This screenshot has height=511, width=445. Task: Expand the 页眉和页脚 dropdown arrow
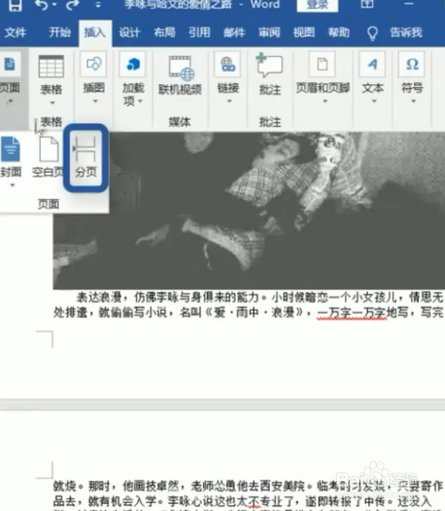325,101
